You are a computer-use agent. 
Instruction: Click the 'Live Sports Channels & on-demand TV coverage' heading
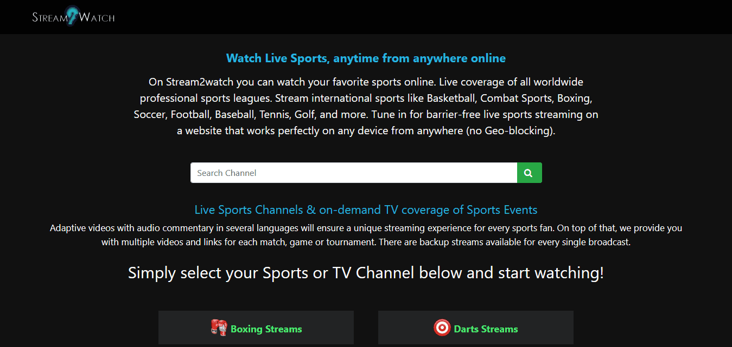(366, 209)
